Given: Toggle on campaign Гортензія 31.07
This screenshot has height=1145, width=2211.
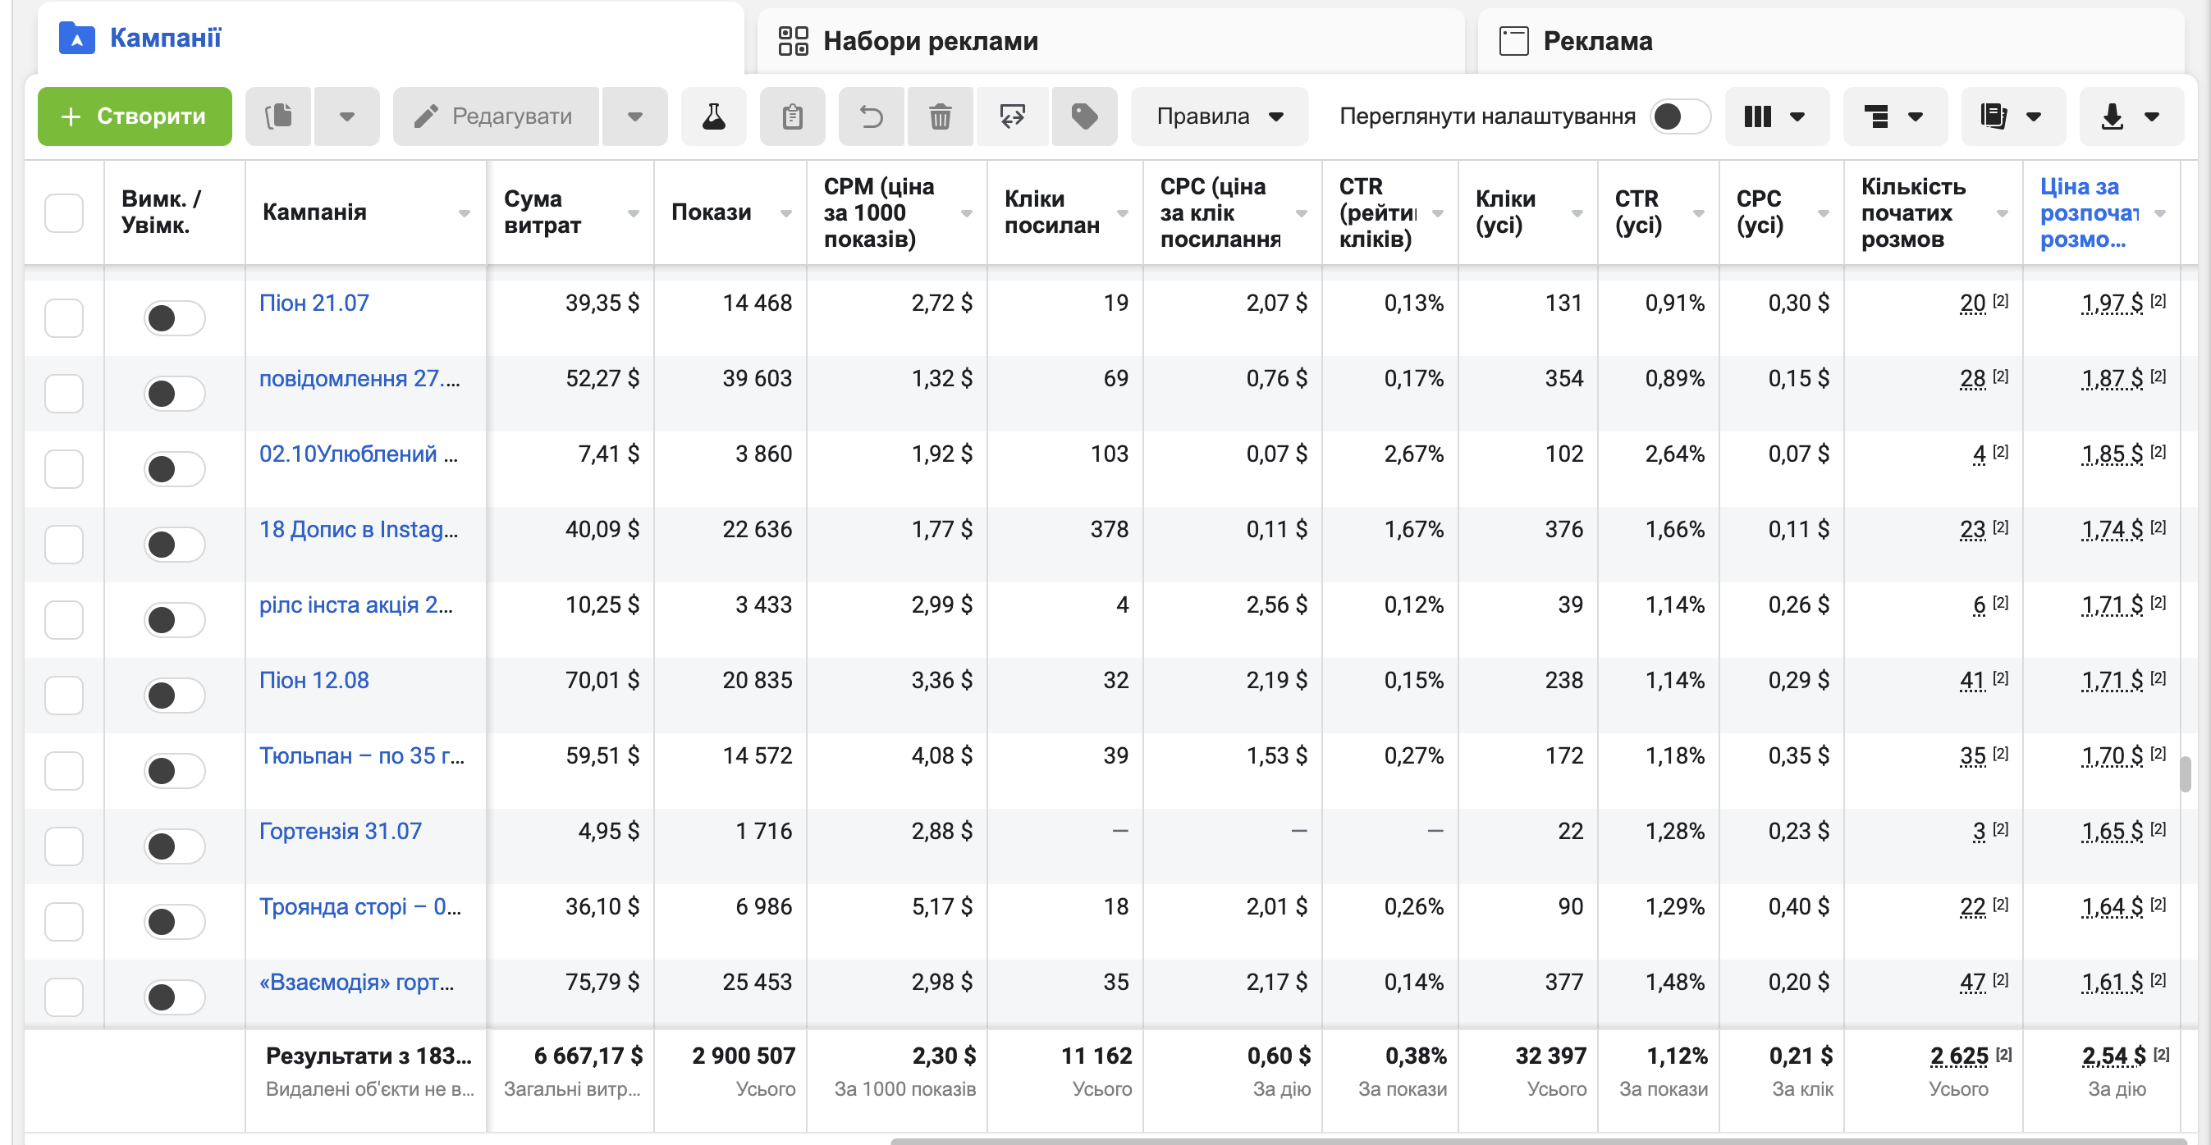Looking at the screenshot, I should (174, 846).
